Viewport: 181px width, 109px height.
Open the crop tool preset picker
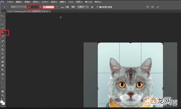click(5, 7)
